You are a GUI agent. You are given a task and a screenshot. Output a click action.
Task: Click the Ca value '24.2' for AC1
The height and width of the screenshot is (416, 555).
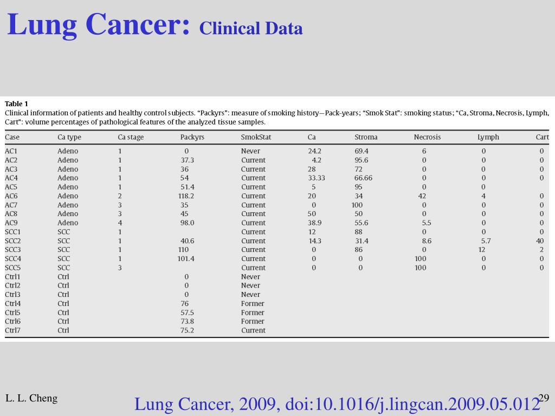coord(315,151)
